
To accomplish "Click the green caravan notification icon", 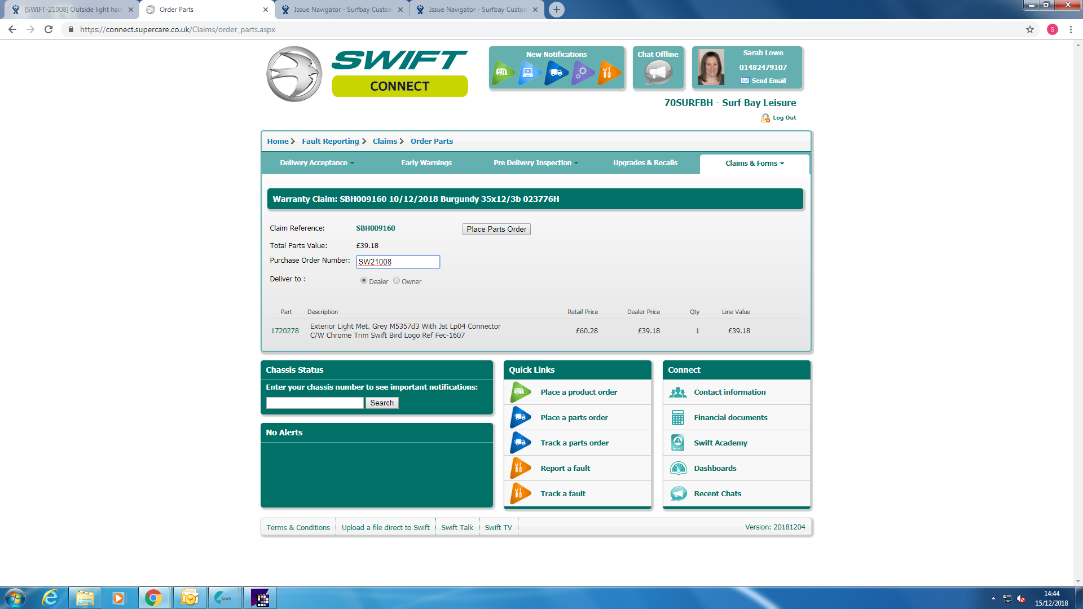I will [x=503, y=72].
